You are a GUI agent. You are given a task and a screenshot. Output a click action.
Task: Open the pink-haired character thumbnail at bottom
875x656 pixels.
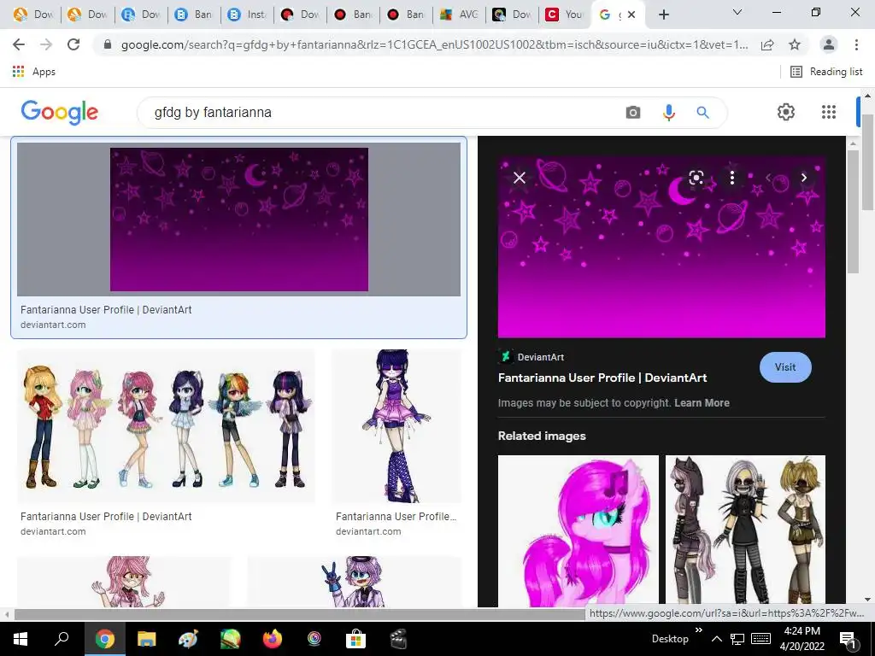[124, 581]
